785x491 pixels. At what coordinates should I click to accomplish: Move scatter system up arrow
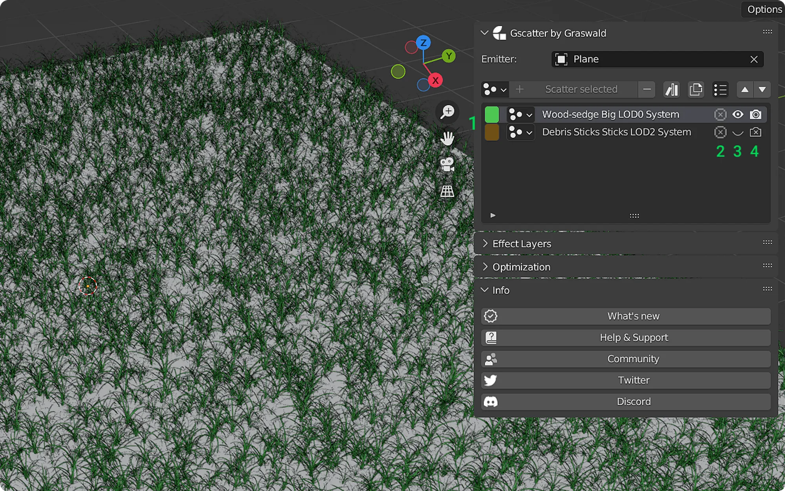pyautogui.click(x=745, y=90)
